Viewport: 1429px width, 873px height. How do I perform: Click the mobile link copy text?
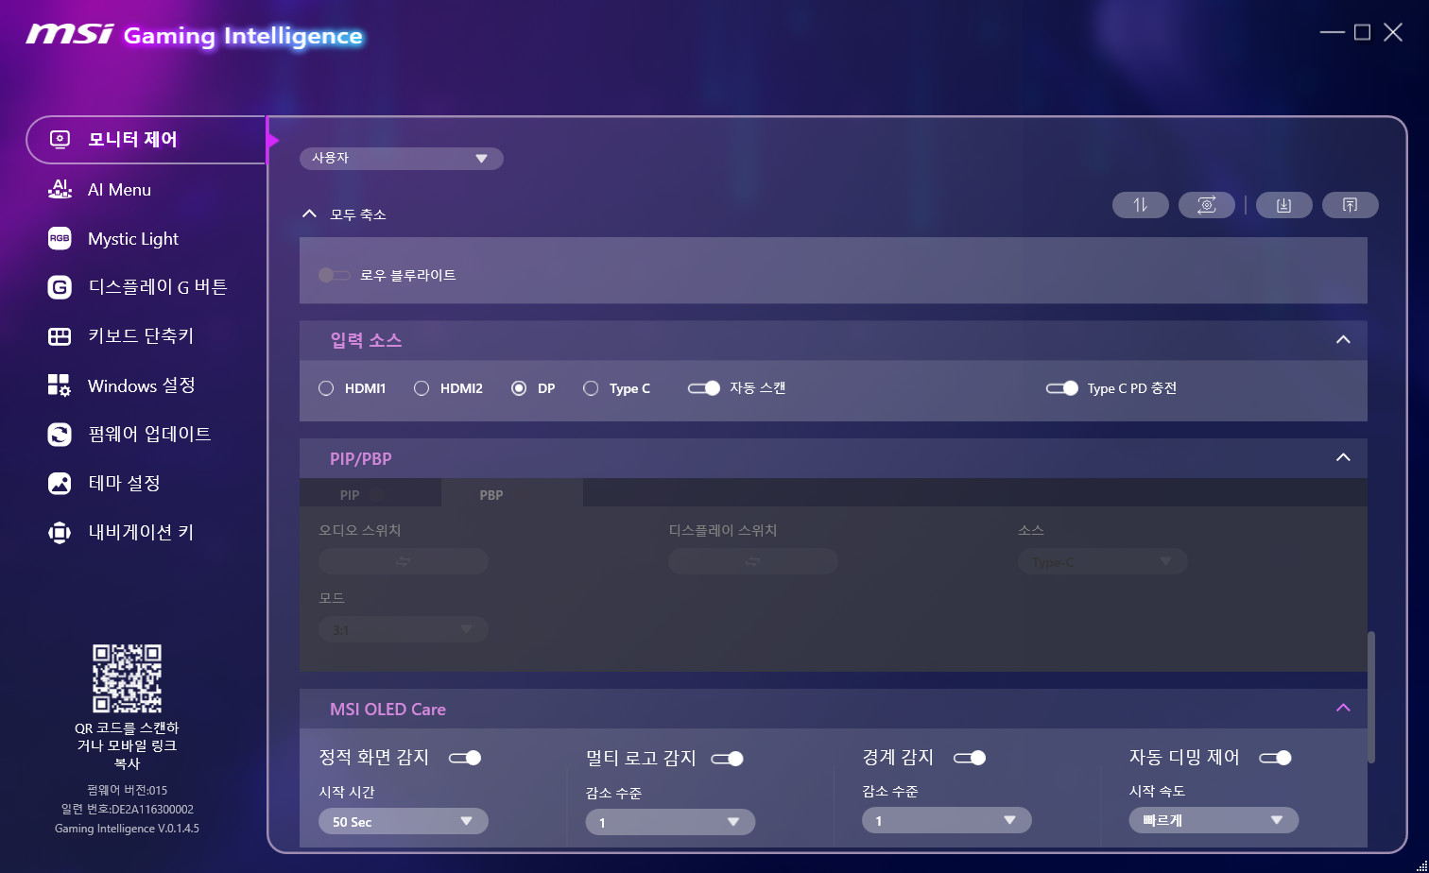[x=127, y=745]
